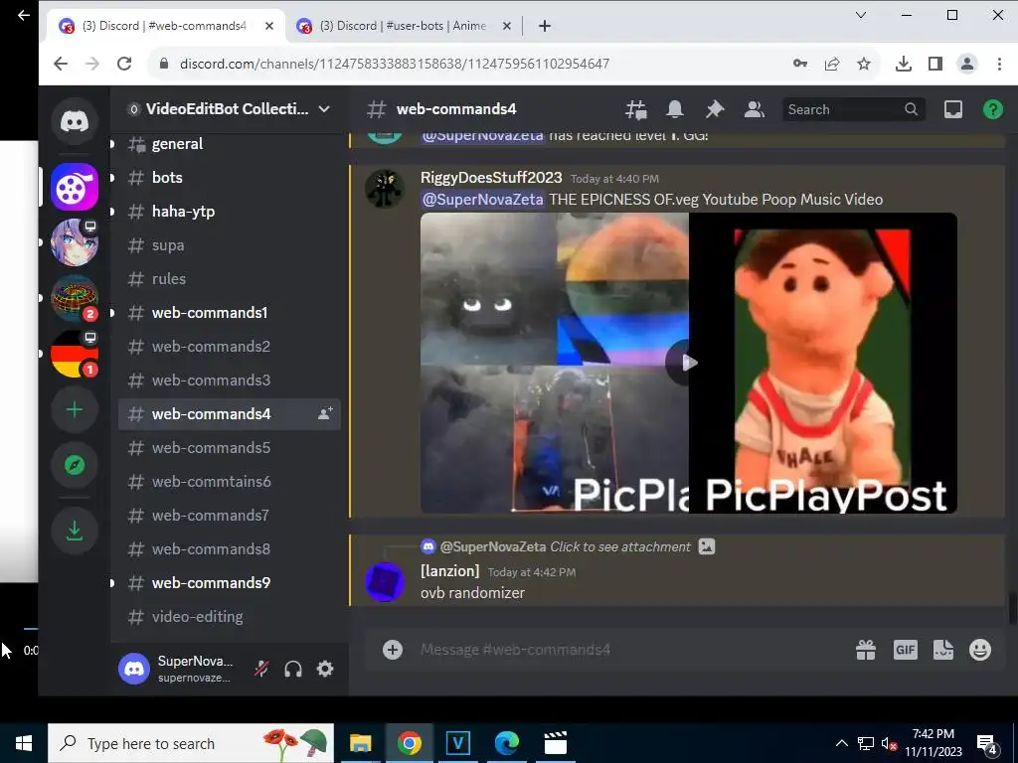Open user settings gear icon
Screen dimensions: 1018x763
(325, 669)
